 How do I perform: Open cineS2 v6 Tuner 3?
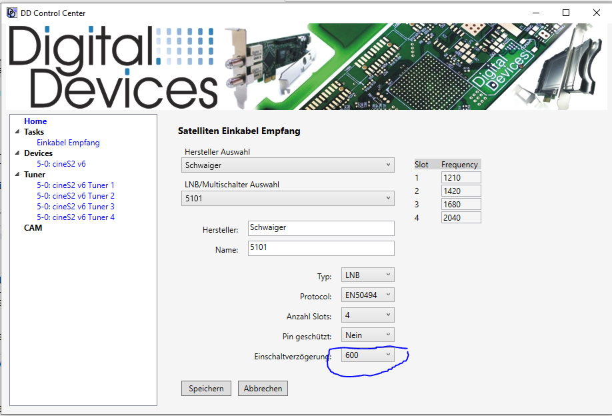(x=75, y=207)
